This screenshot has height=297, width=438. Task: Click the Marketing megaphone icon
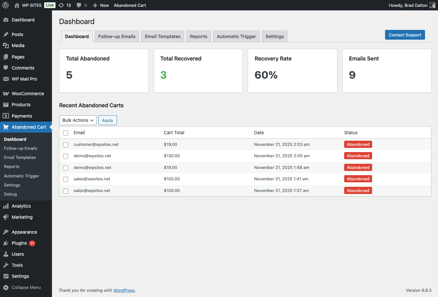[6, 217]
